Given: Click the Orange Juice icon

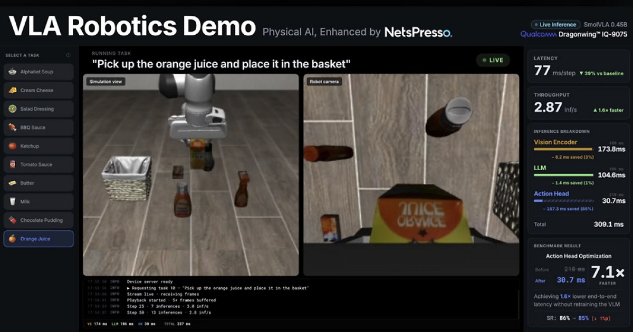Looking at the screenshot, I should [12, 239].
